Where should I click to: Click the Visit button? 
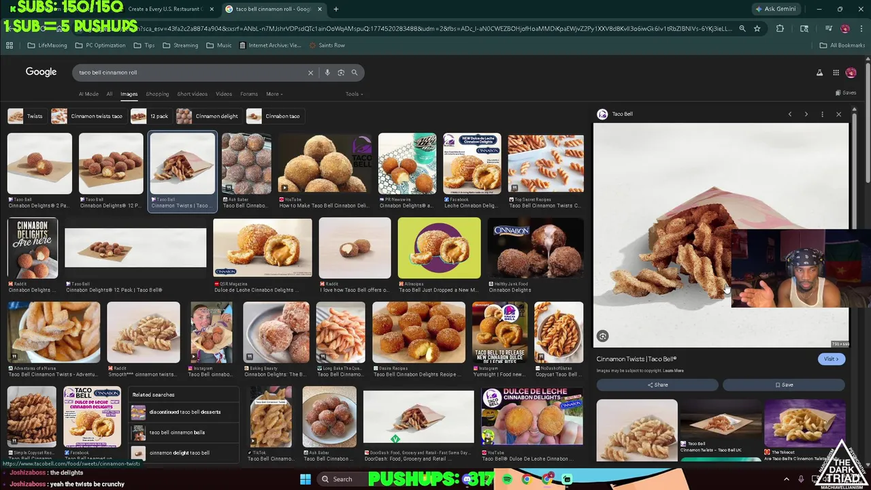(831, 359)
